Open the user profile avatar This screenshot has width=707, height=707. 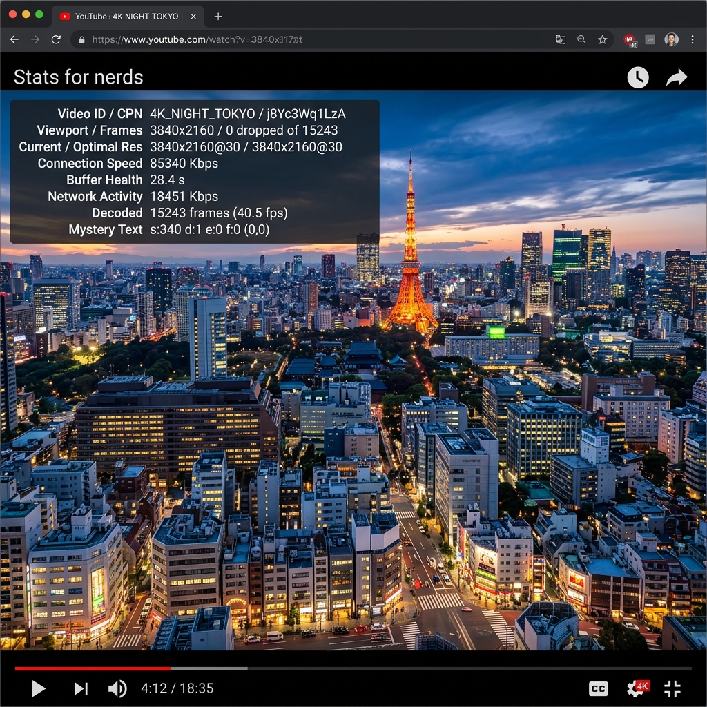(x=671, y=39)
